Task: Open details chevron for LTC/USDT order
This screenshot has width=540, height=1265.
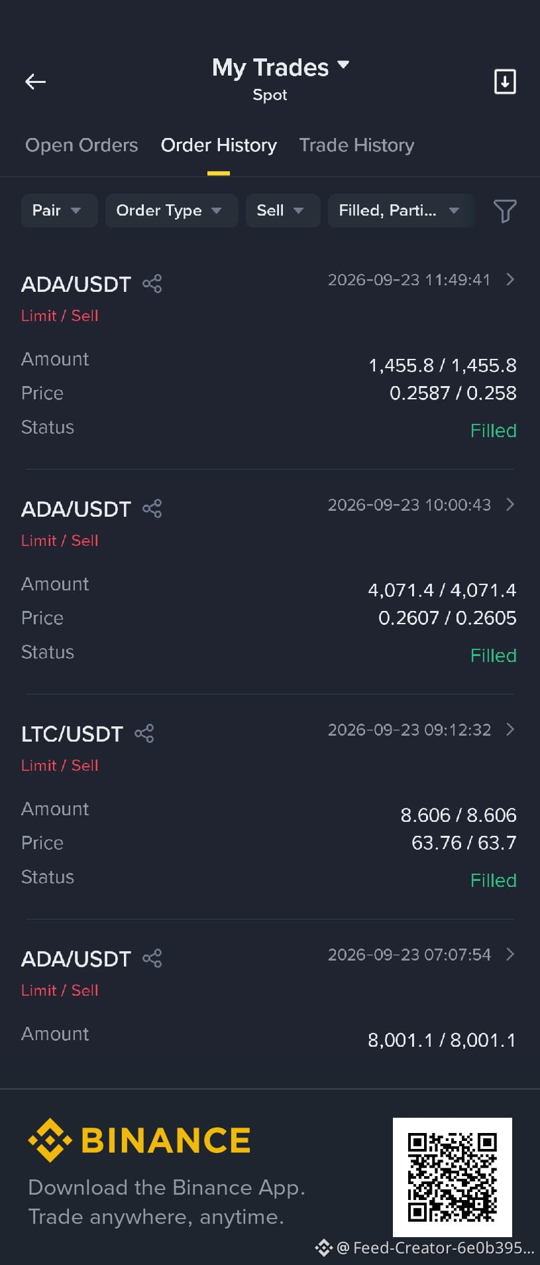Action: (x=510, y=729)
